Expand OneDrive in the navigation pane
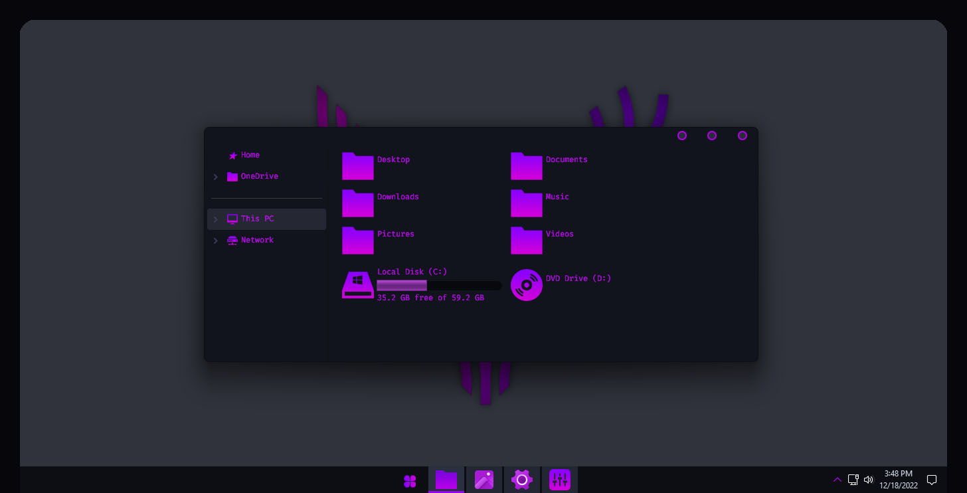This screenshot has width=967, height=493. pyautogui.click(x=215, y=177)
